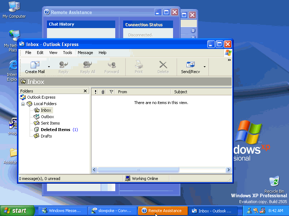The height and width of the screenshot is (216, 289).
Task: Switch to slowpoke Conversation taskbar button
Action: click(112, 211)
